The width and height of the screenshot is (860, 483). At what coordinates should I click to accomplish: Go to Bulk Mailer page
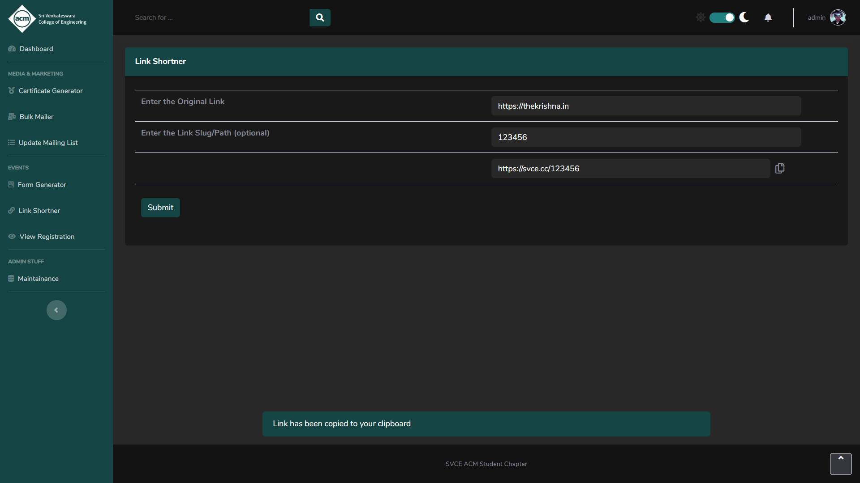coord(36,117)
